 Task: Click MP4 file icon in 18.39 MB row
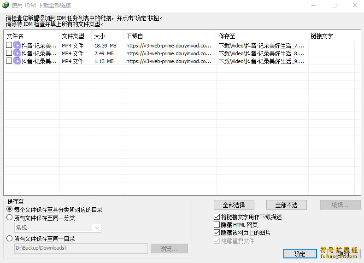pos(17,45)
